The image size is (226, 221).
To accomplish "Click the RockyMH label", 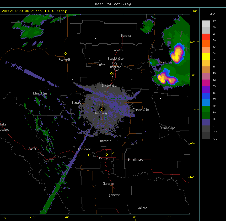I will click(64, 60).
